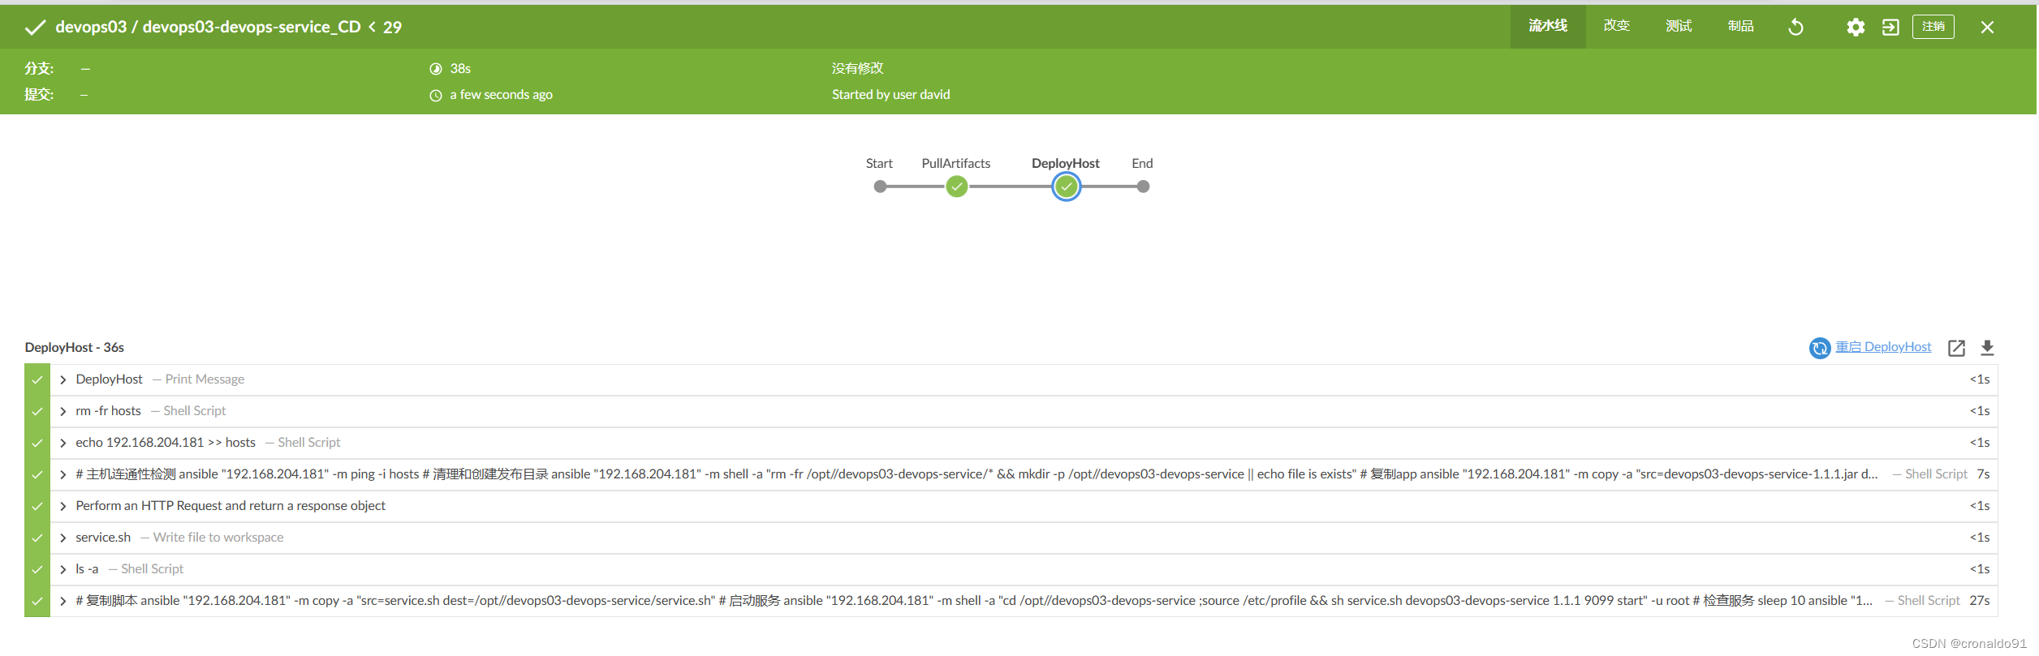Switch to the 制品 tab
Screen dimensions: 2039x656
[1740, 26]
